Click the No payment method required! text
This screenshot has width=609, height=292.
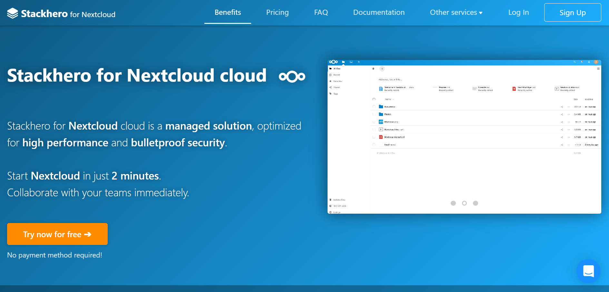(54, 255)
